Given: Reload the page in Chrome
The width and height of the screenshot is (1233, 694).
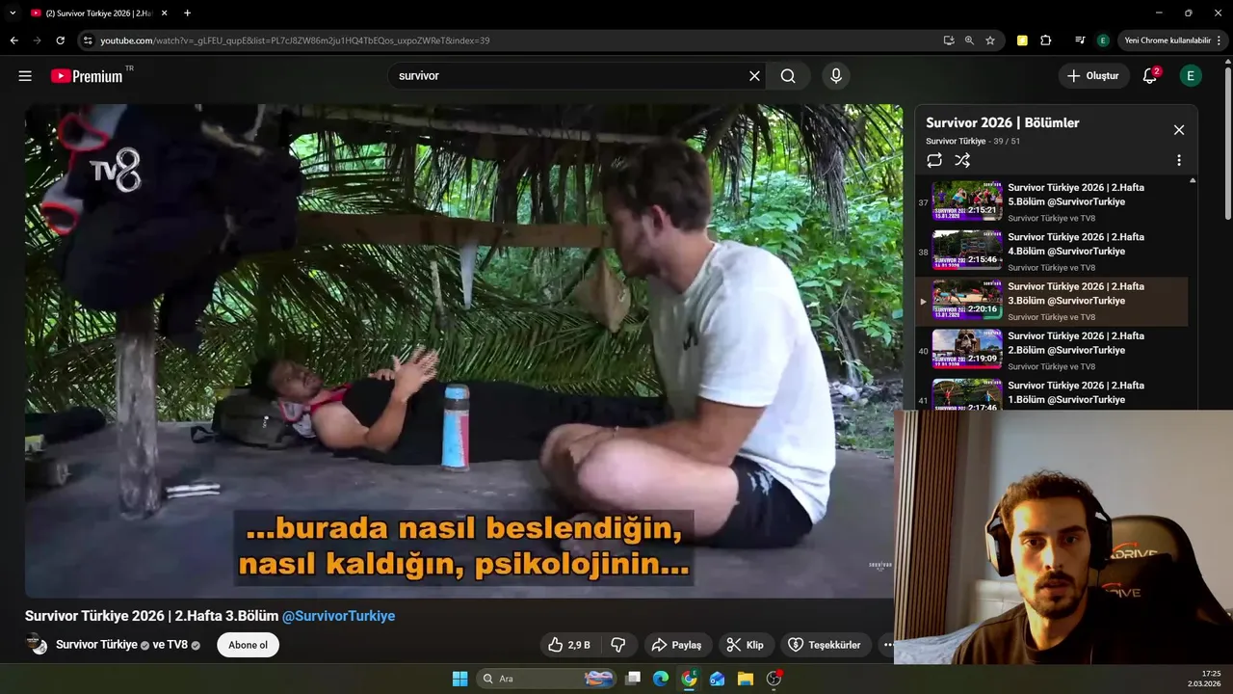Looking at the screenshot, I should 60,40.
